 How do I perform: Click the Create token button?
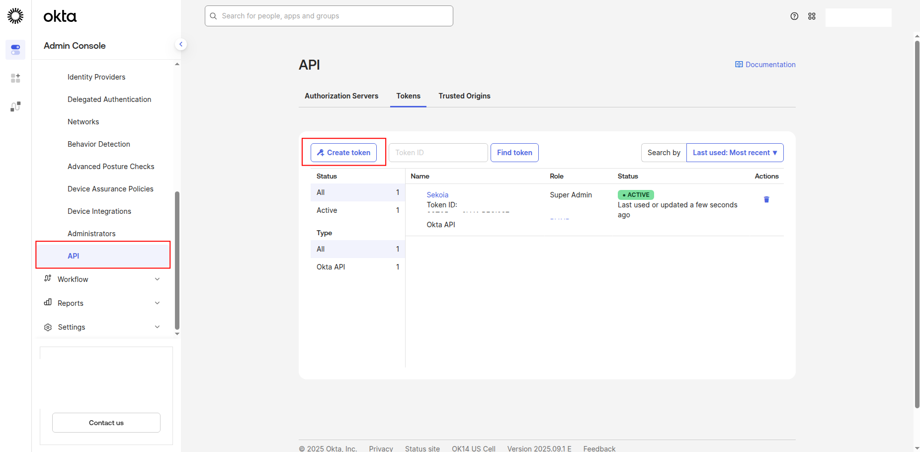(x=343, y=153)
